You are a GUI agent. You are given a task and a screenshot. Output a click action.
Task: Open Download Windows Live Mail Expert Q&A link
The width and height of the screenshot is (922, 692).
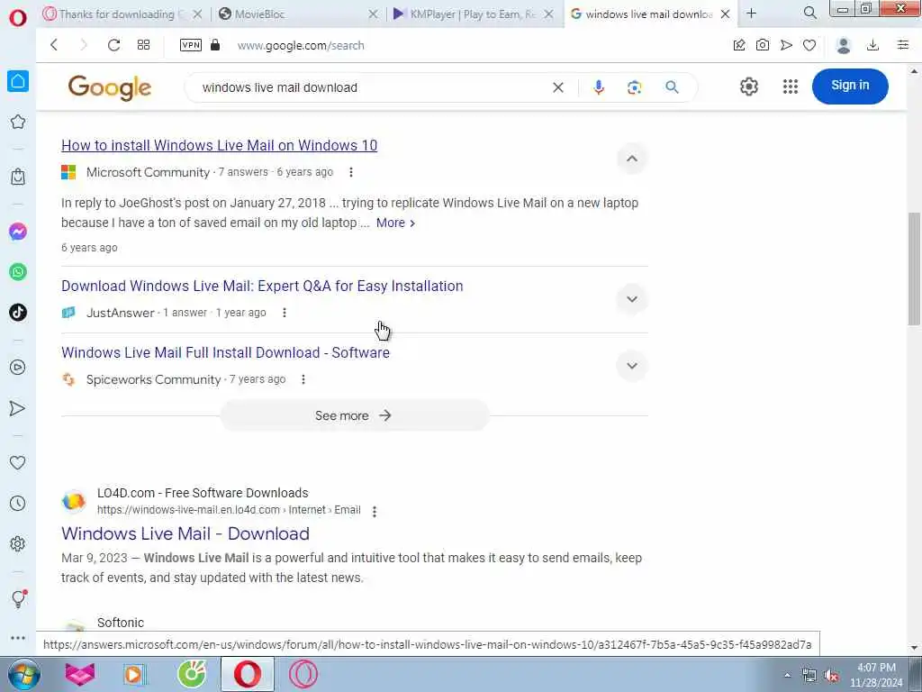[x=262, y=286]
